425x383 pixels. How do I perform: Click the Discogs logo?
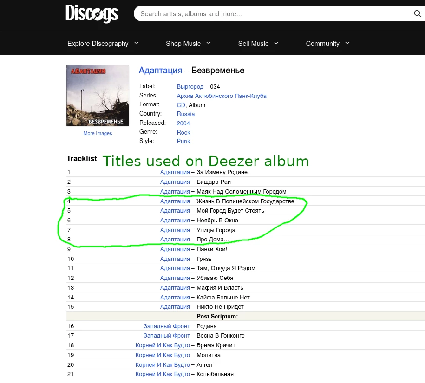pyautogui.click(x=92, y=13)
